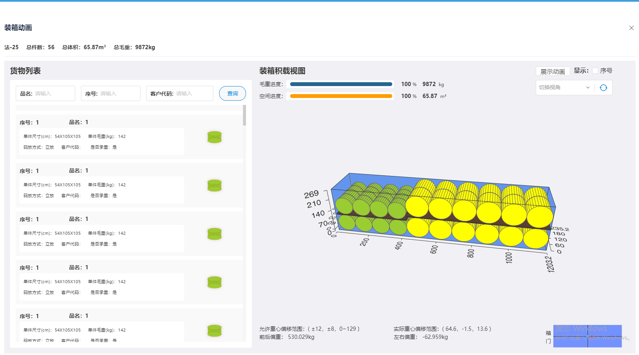Image resolution: width=639 pixels, height=355 pixels.
Task: Click the orange 空间进度 progress bar
Action: click(341, 96)
